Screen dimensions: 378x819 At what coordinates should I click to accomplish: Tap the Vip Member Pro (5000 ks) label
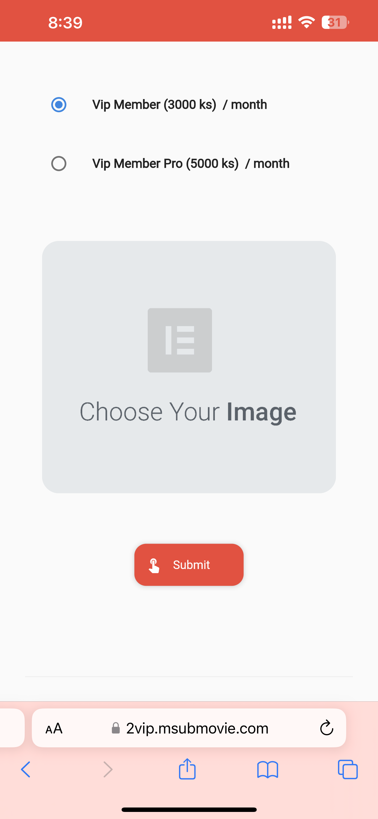[x=165, y=164]
